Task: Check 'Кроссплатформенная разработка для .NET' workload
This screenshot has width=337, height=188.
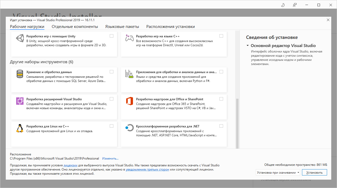Action: 221,126
